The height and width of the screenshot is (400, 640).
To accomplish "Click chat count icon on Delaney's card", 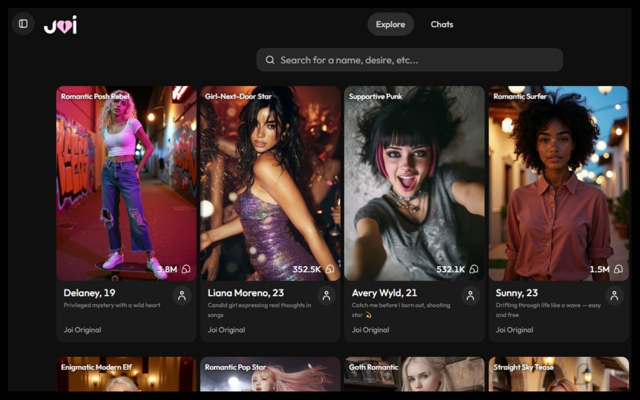I will (x=186, y=269).
